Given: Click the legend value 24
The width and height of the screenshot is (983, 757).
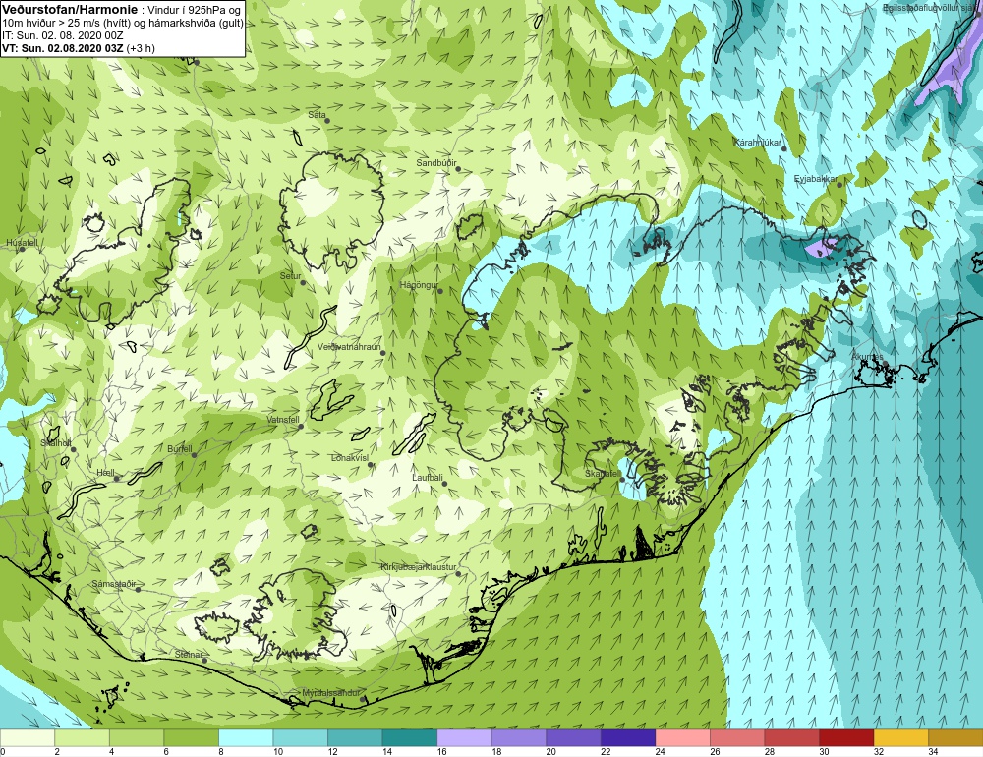Looking at the screenshot, I should [x=661, y=752].
